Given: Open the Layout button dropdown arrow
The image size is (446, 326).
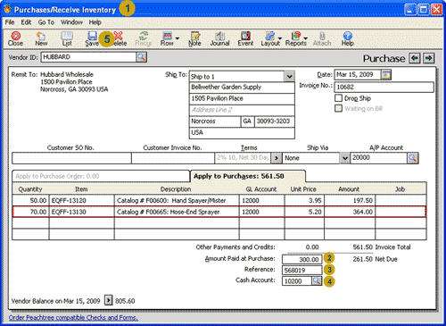Looking at the screenshot, I should 280,38.
